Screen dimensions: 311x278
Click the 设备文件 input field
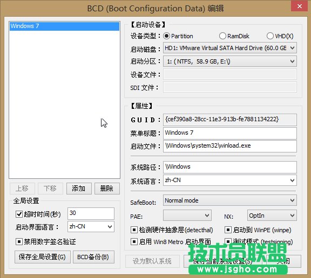[230, 74]
